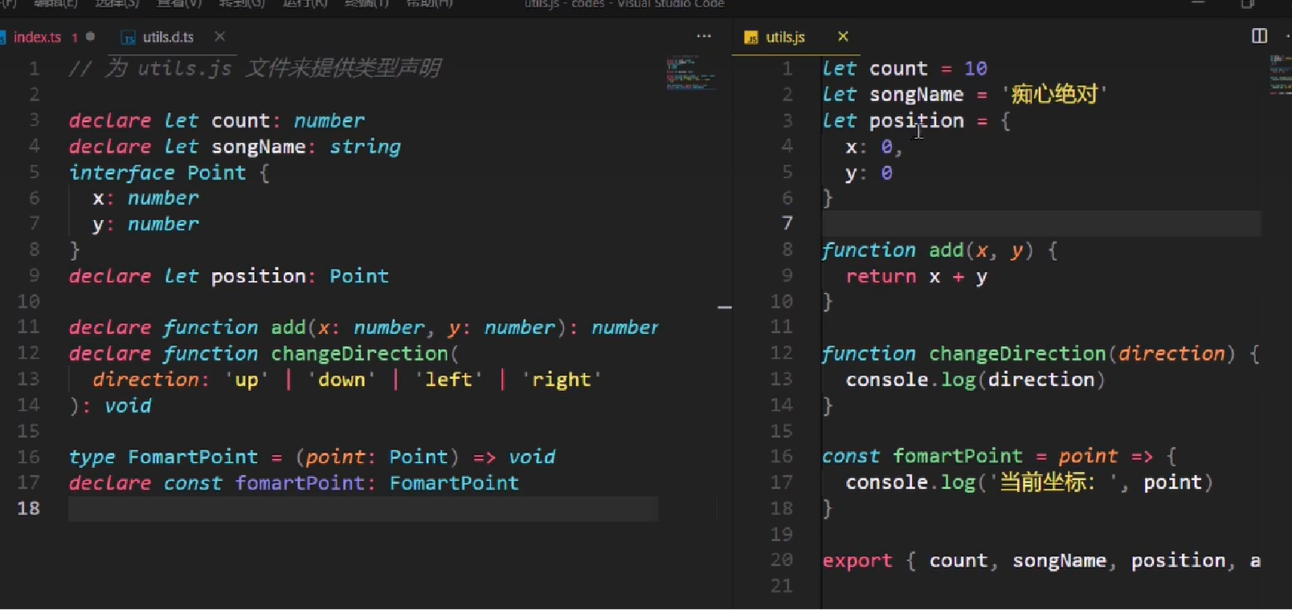1292x610 pixels.
Task: Click the string '痴心绝对' in utils.js
Action: coord(1054,95)
